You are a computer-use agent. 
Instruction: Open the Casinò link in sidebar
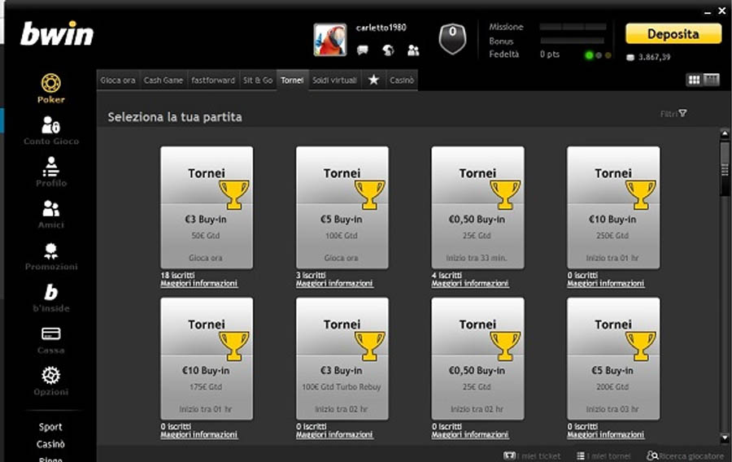click(50, 444)
